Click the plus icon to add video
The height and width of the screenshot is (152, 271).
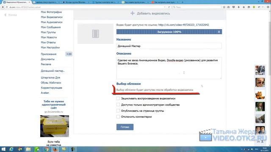point(133,13)
